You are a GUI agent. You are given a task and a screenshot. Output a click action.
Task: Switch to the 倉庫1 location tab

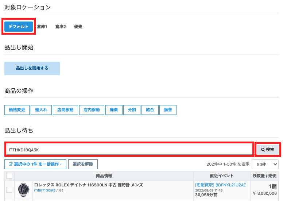42,27
